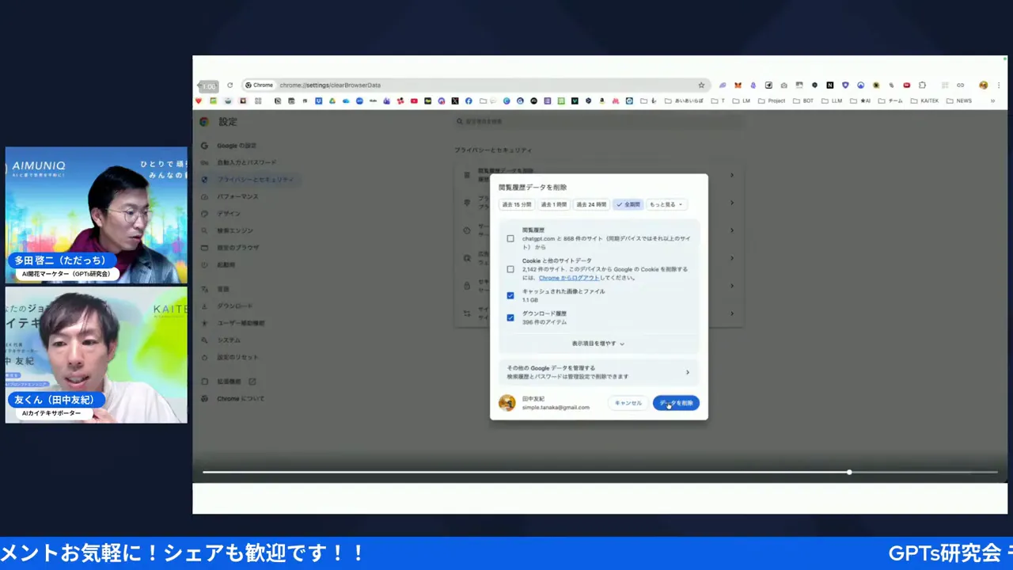Click the bookmark star in the address bar
Image resolution: width=1013 pixels, height=570 pixels.
(701, 85)
